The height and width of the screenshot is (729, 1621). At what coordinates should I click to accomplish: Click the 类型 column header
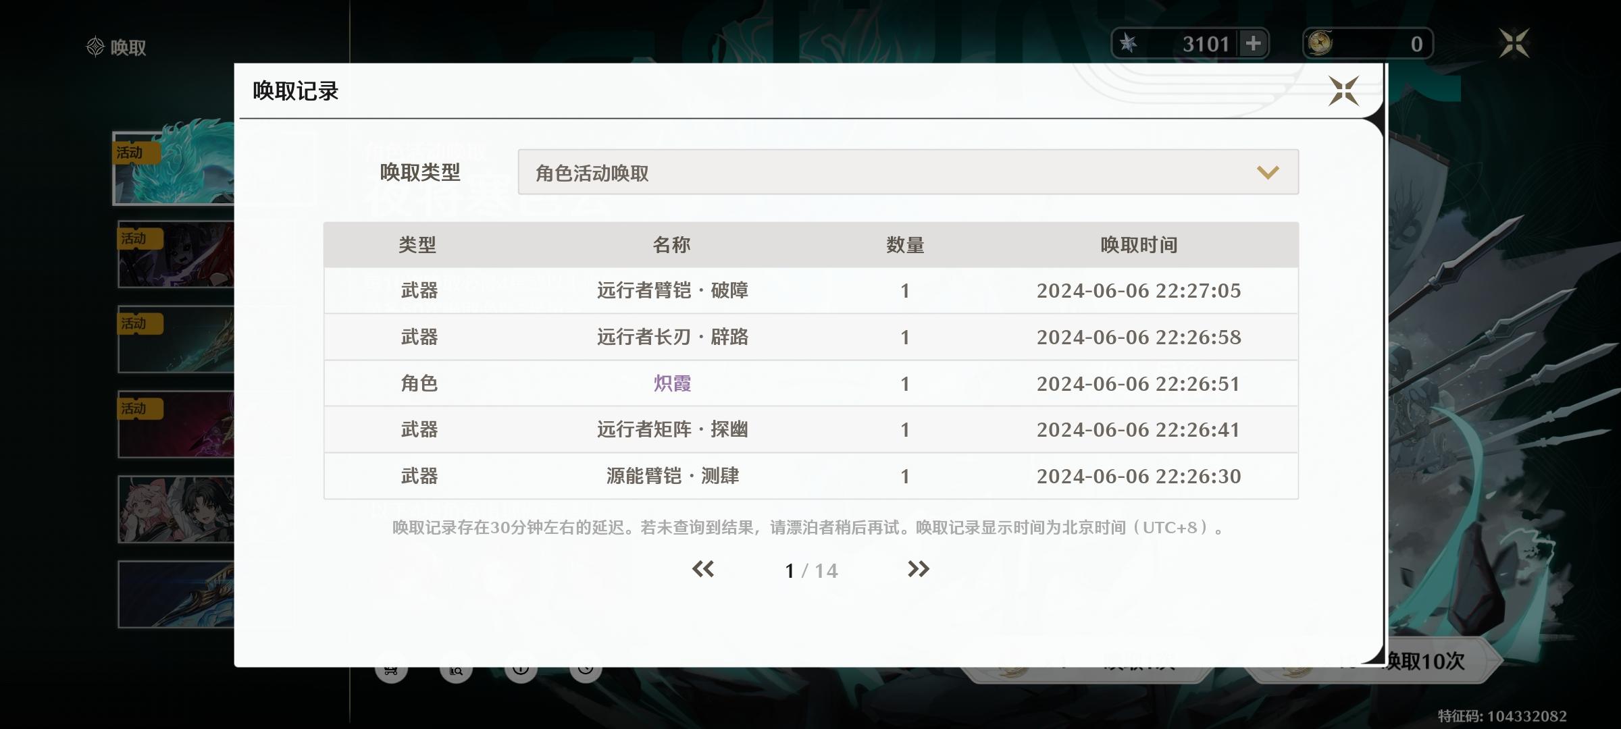point(417,244)
